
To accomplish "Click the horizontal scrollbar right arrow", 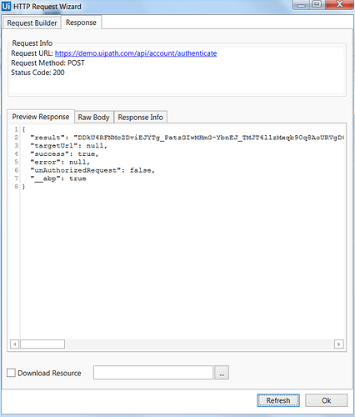I will (x=339, y=344).
